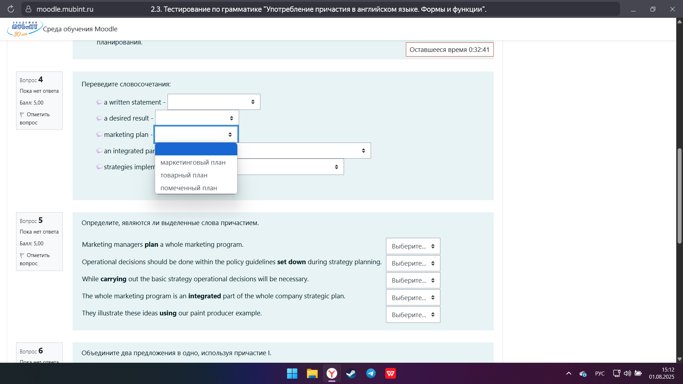This screenshot has width=683, height=384.
Task: Choose option товарный план
Action: pos(184,175)
